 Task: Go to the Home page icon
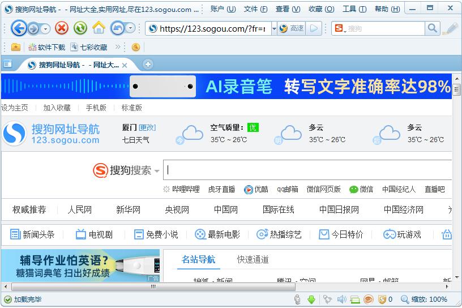tap(99, 28)
